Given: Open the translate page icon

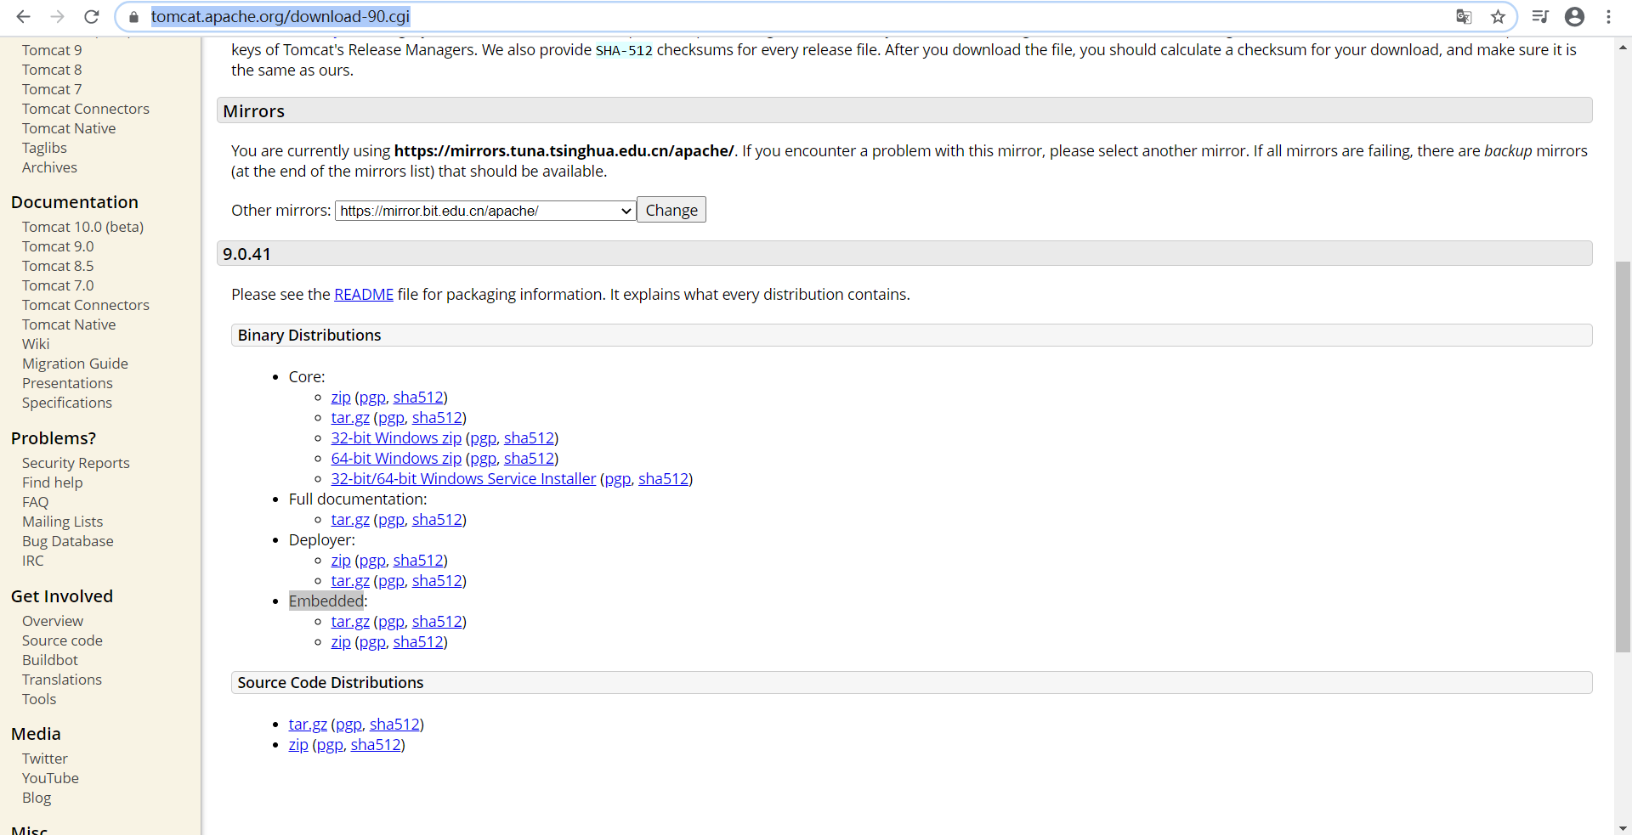Looking at the screenshot, I should 1464,17.
